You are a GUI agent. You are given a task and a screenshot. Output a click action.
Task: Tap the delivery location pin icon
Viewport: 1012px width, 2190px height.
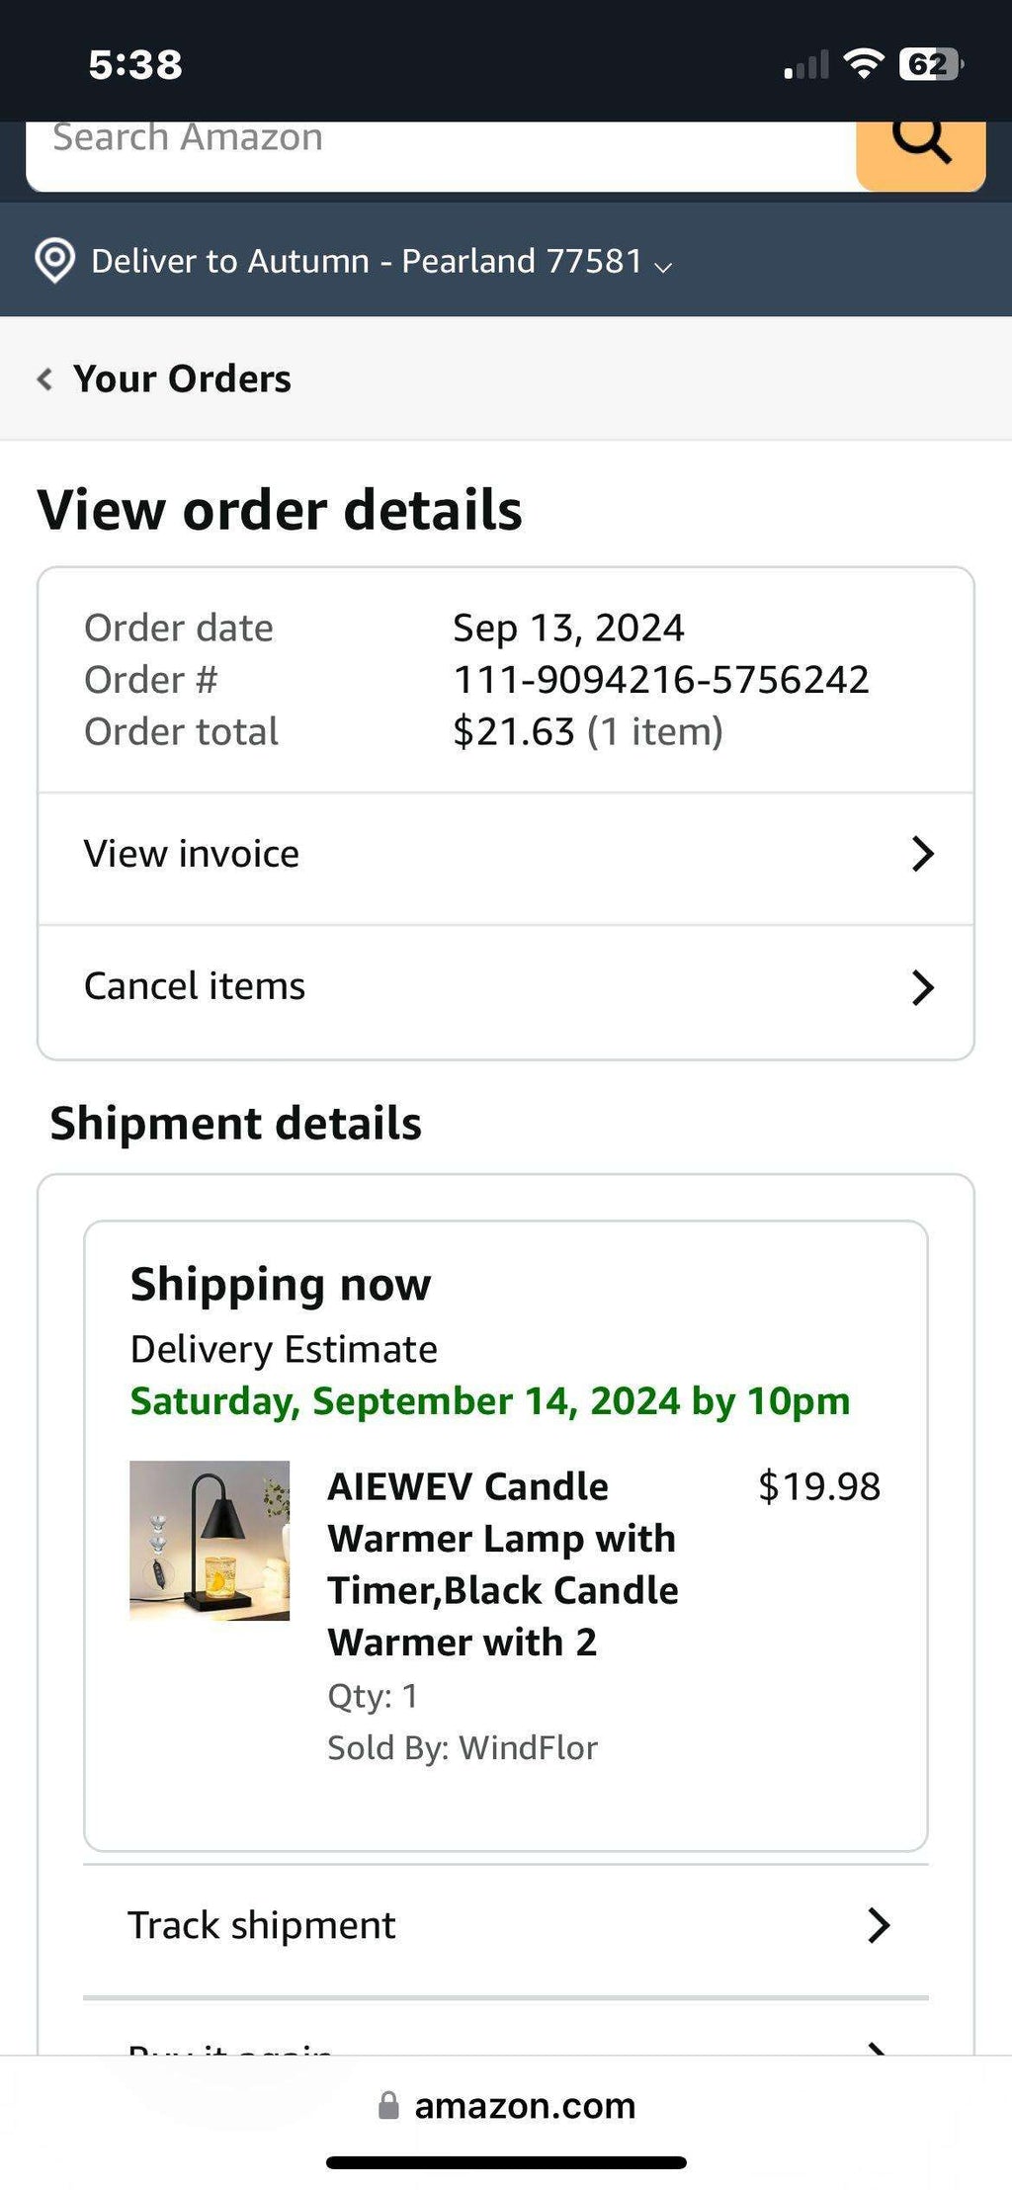54,261
